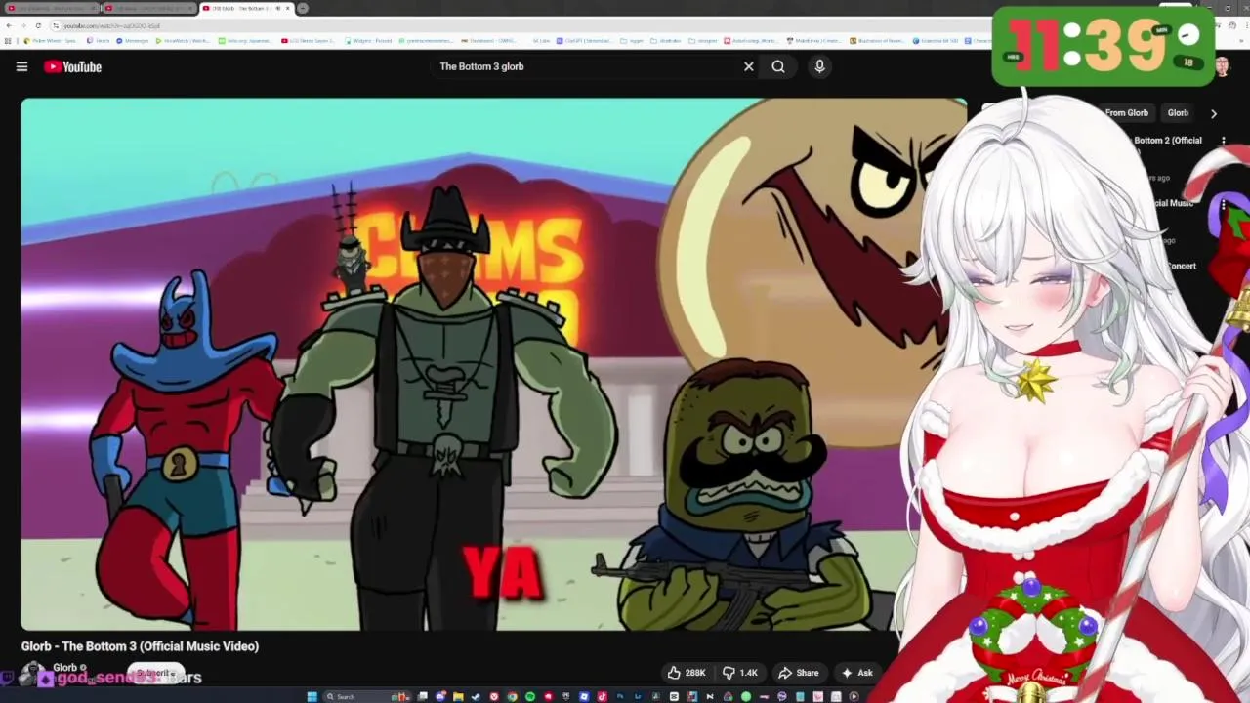Open the Windows Start menu

pos(312,696)
